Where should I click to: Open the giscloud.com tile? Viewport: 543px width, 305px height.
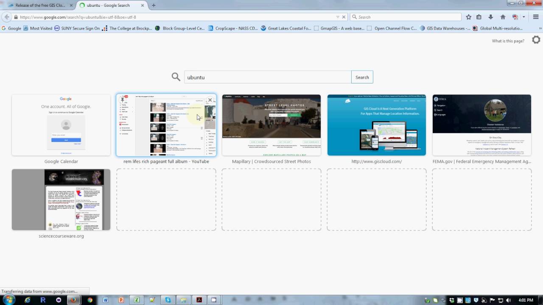point(377,125)
